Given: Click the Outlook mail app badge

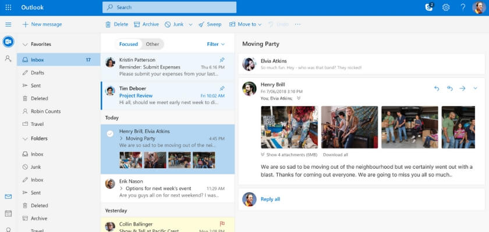Looking at the screenshot, I should [x=8, y=41].
